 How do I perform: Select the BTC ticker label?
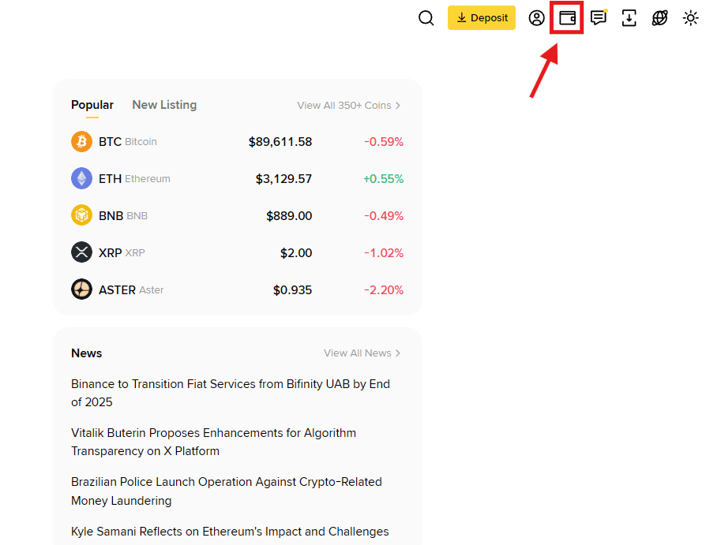[x=111, y=142]
